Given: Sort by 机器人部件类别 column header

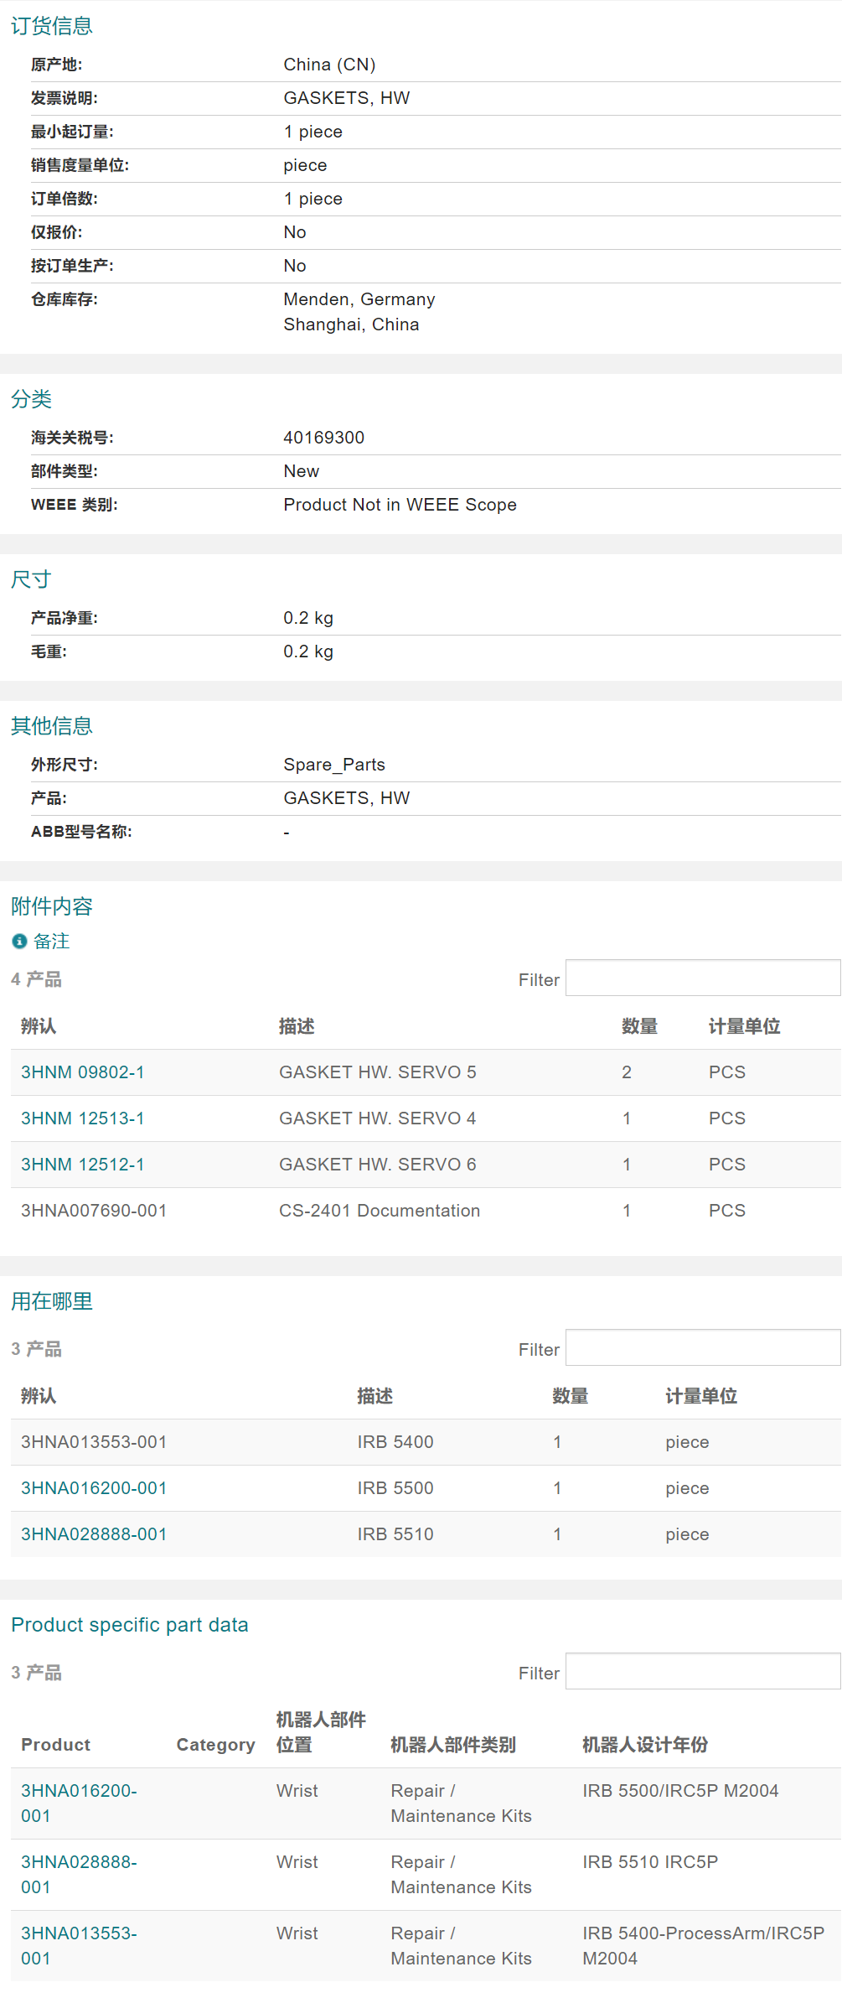Looking at the screenshot, I should [x=453, y=1745].
